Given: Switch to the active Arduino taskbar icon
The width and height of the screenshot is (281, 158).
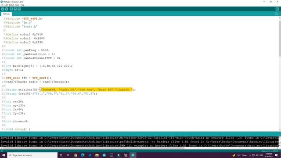Looking at the screenshot, I should [133, 155].
